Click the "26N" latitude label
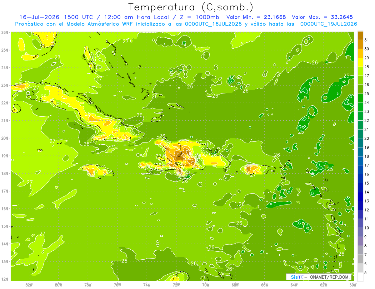Viewport: 375px width, 289px height. (4, 32)
